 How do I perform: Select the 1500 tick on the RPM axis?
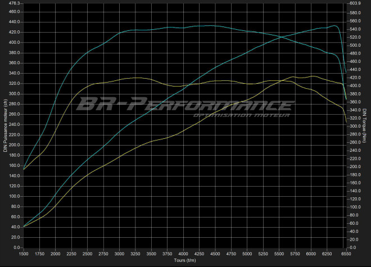pos(24,254)
